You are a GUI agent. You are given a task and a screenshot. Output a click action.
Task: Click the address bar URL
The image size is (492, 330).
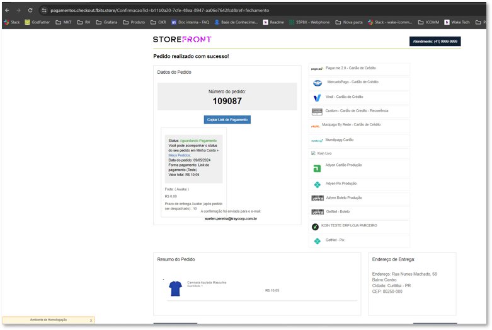(x=159, y=10)
